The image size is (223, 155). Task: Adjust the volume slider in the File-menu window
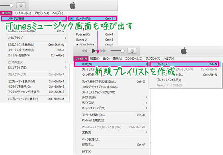click(x=117, y=51)
